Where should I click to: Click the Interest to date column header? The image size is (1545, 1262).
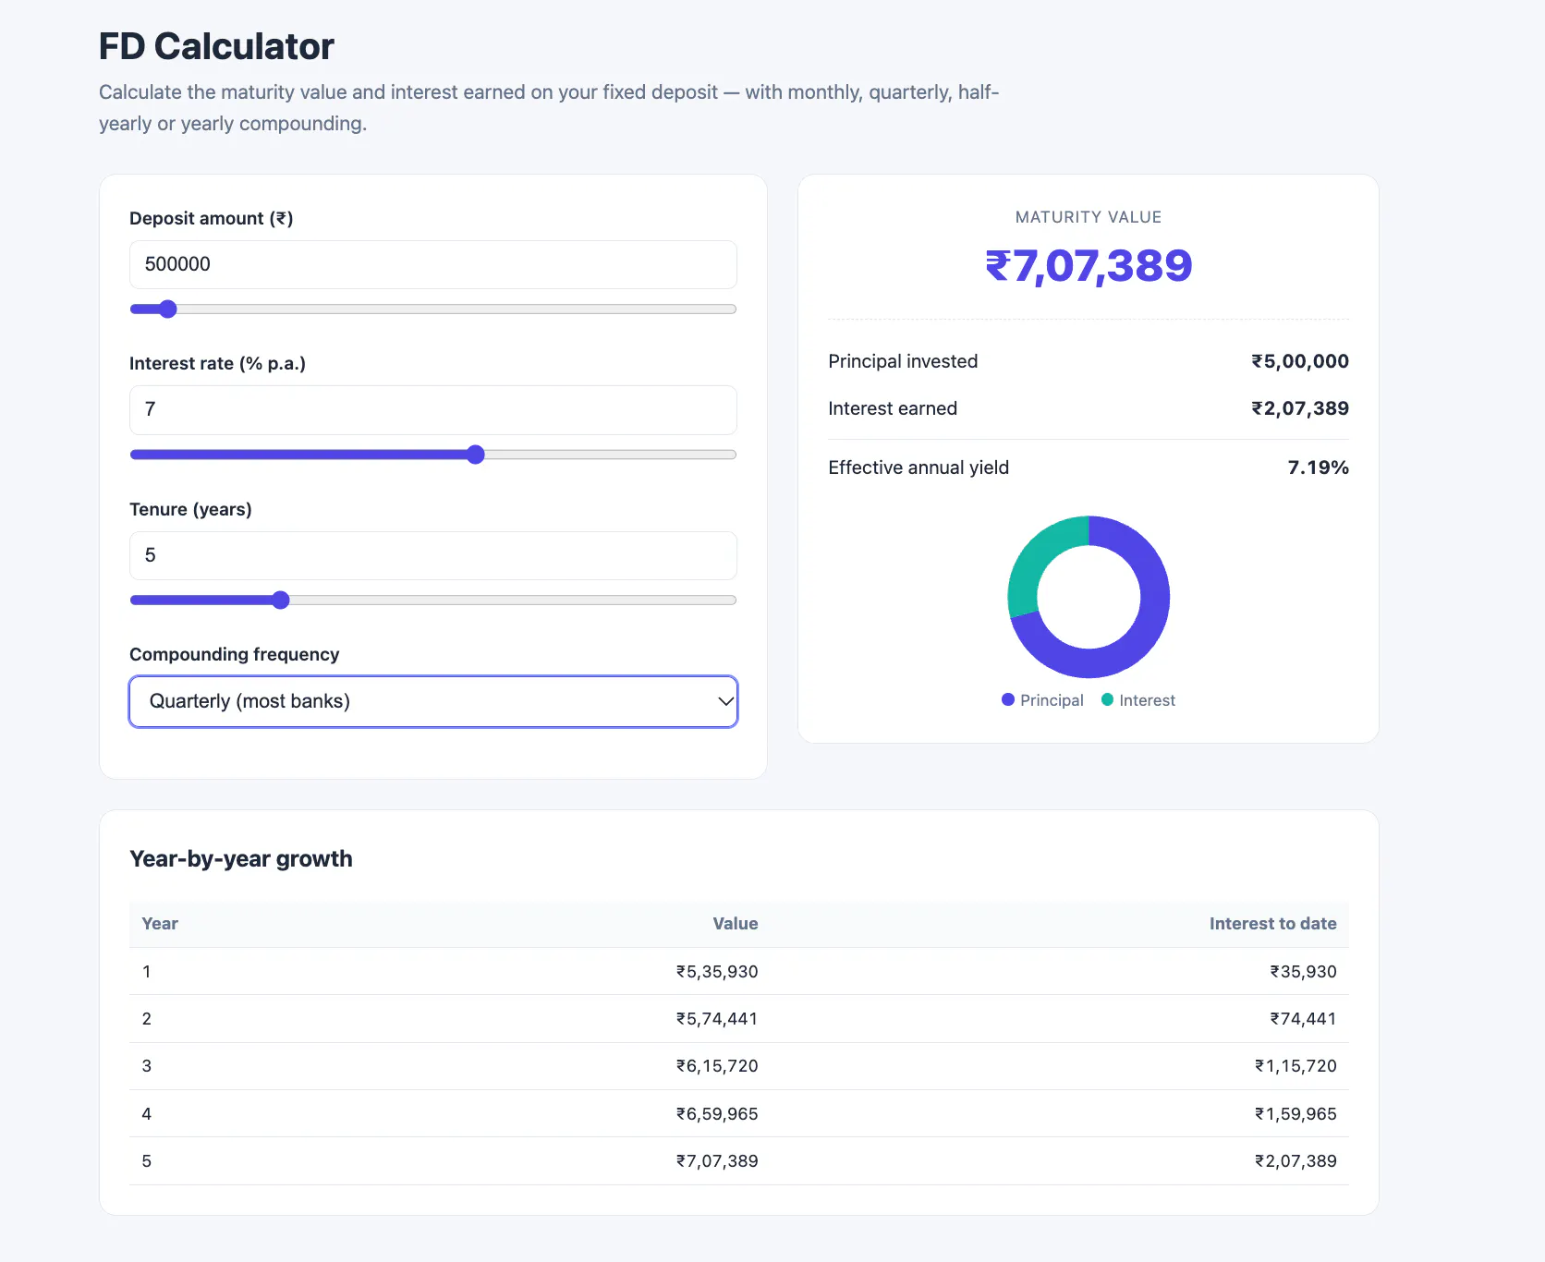pyautogui.click(x=1273, y=924)
